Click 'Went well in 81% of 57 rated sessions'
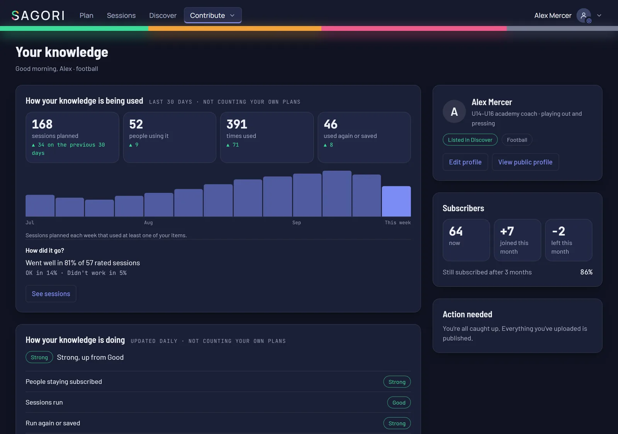Image resolution: width=618 pixels, height=434 pixels. (83, 263)
